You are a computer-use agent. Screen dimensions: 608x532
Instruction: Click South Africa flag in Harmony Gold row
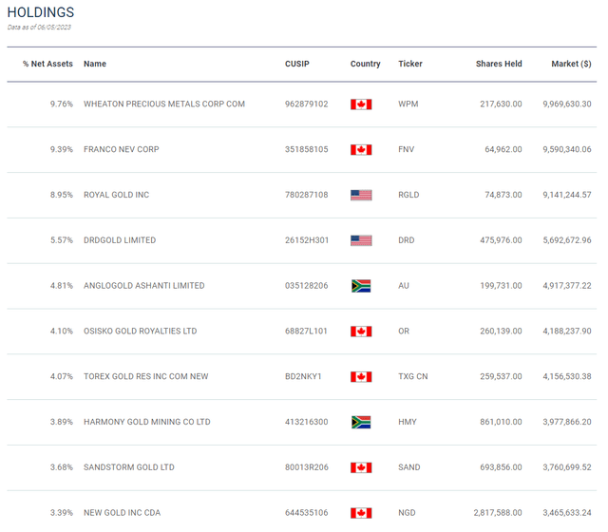coord(361,422)
